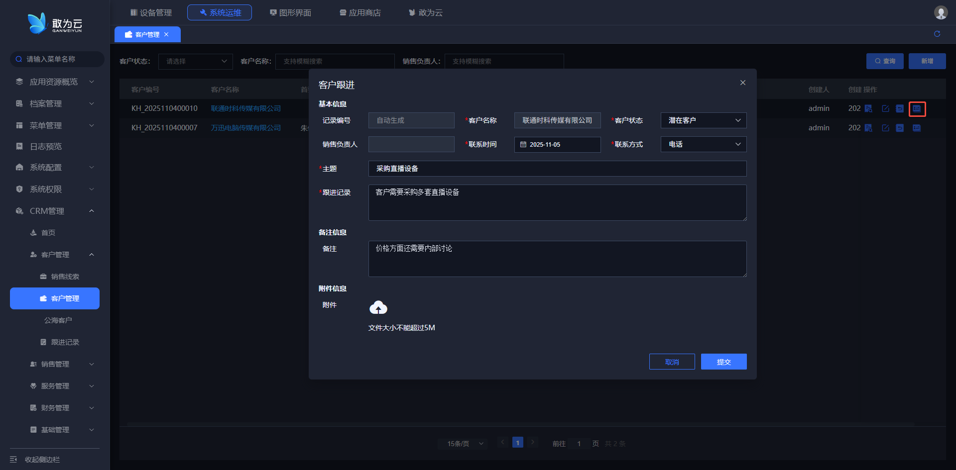The width and height of the screenshot is (956, 470).
Task: Open the user avatar menu
Action: coord(940,12)
